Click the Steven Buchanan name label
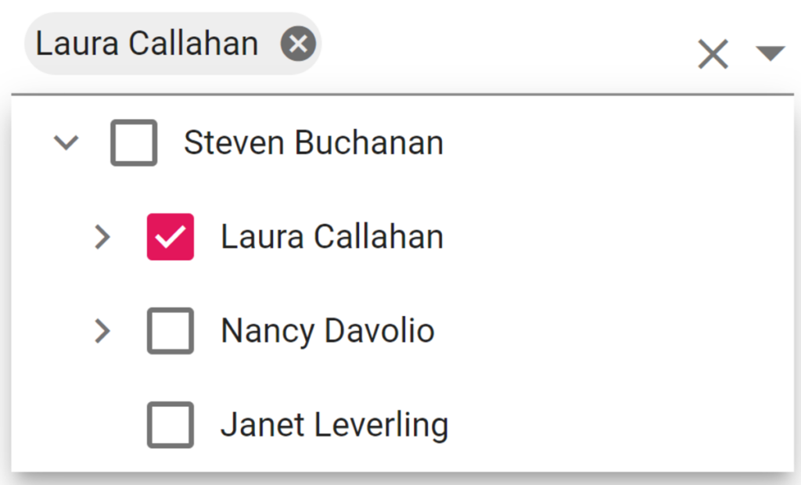Image resolution: width=801 pixels, height=485 pixels. point(313,142)
